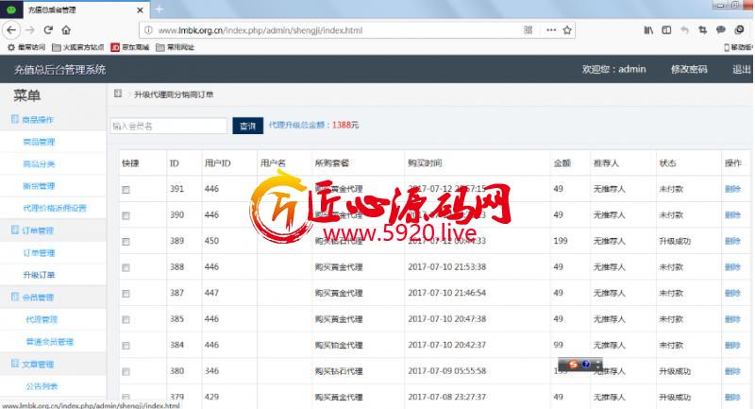Tick the checkbox for order ID 391

[x=126, y=190]
